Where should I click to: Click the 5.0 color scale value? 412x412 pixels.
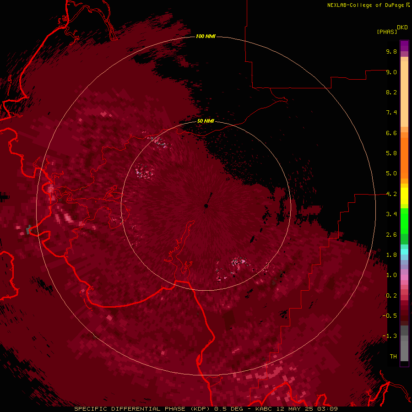coord(391,173)
